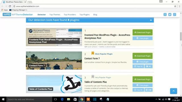Open the action center notification icon
This screenshot has height=102, width=182.
(x=169, y=99)
